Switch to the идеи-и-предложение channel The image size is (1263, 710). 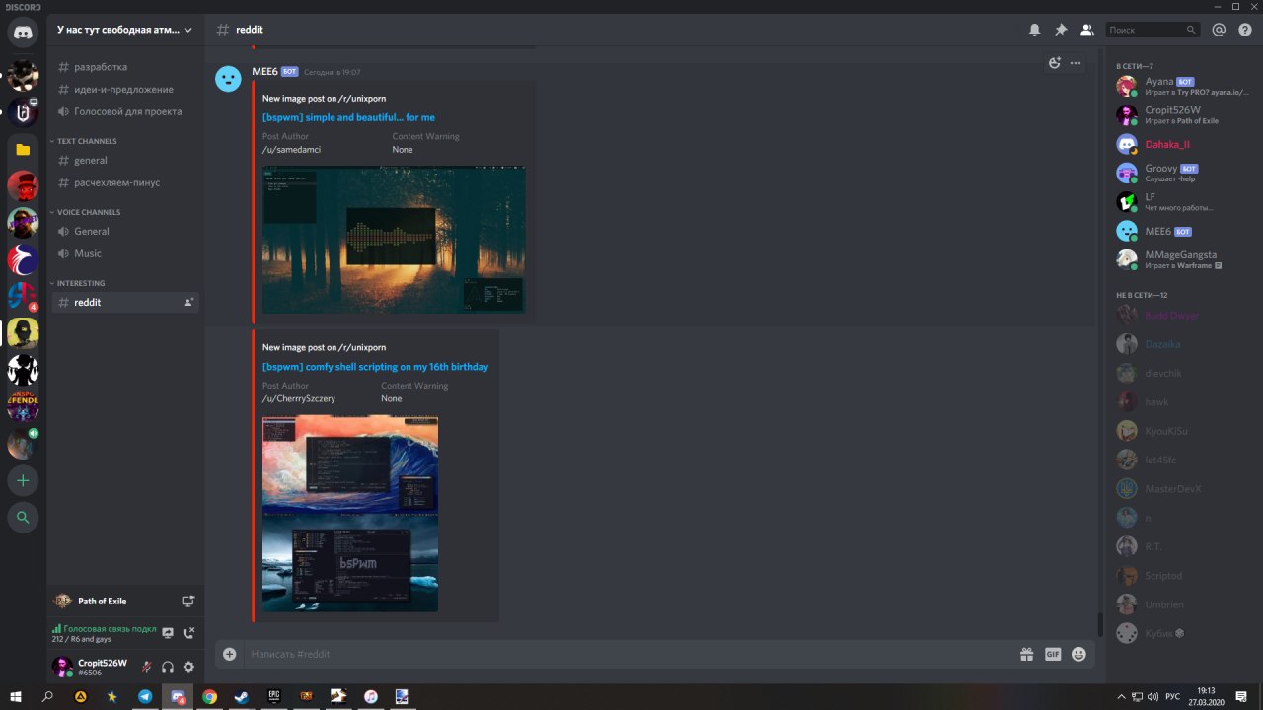(125, 89)
